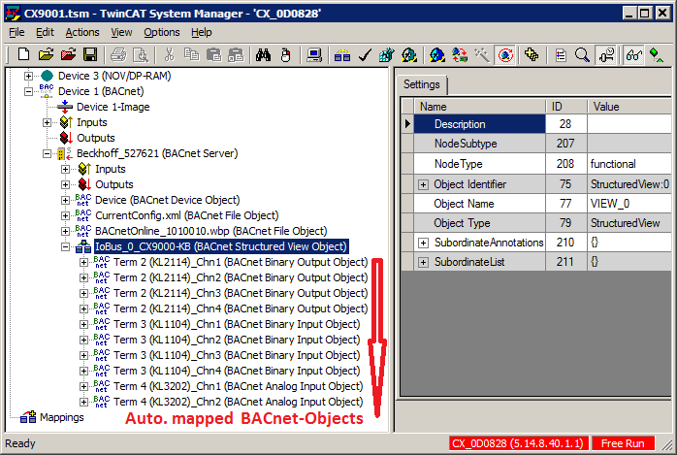Image resolution: width=677 pixels, height=455 pixels.
Task: Click the NodeSubtype property name
Action: tap(466, 144)
